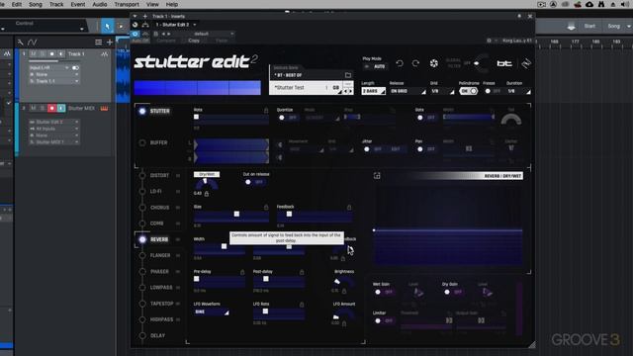Open the LFO Waveform SINE dropdown
Image resolution: width=633 pixels, height=356 pixels.
(212, 312)
